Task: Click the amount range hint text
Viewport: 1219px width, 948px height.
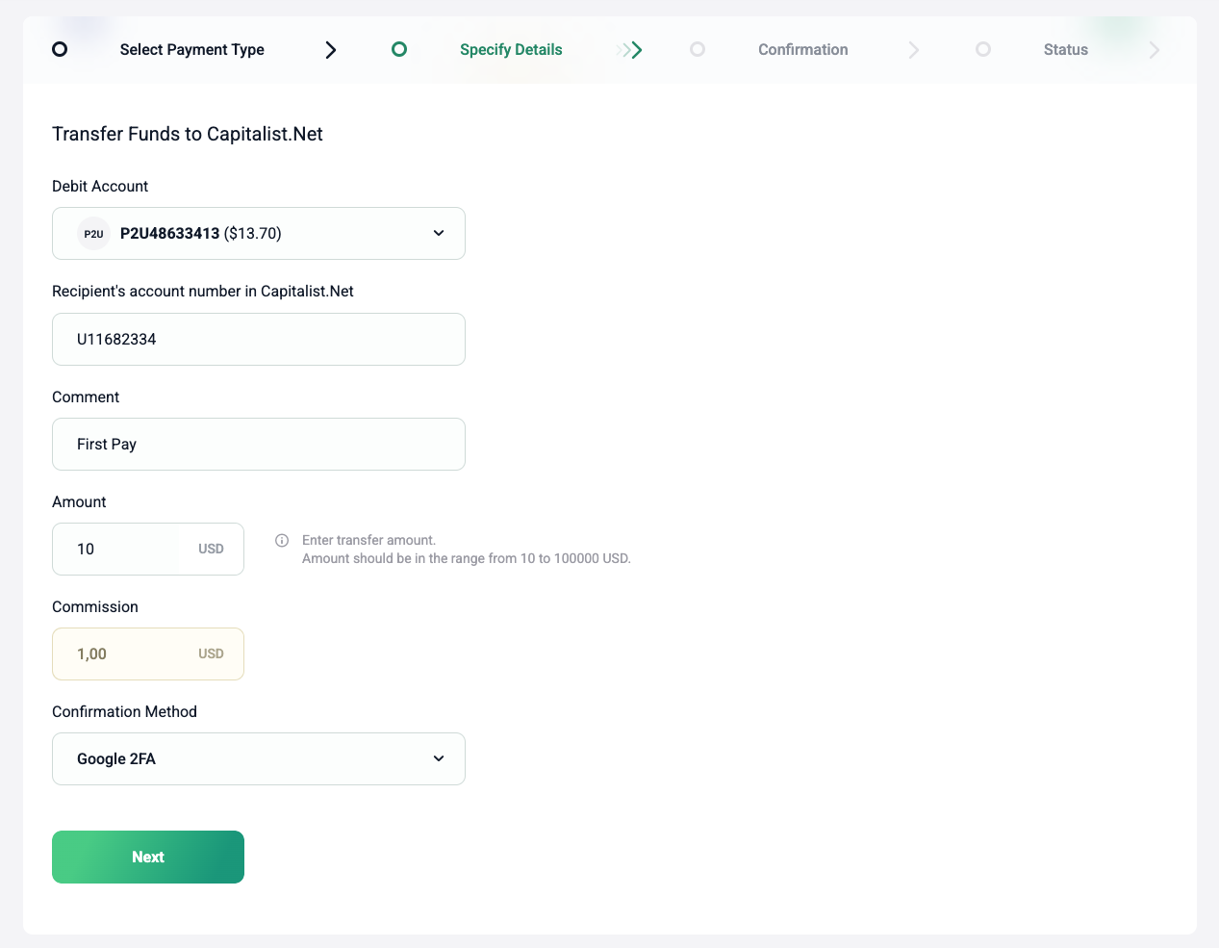Action: click(x=467, y=559)
